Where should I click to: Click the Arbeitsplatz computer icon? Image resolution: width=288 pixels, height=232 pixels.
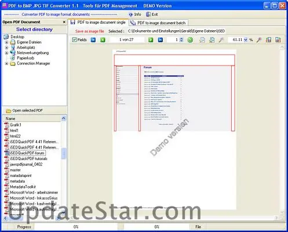click(13, 48)
